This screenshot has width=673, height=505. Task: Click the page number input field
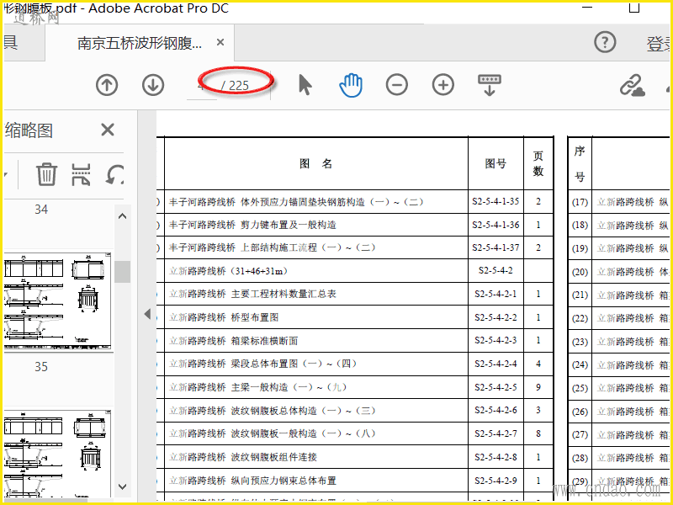(x=202, y=85)
